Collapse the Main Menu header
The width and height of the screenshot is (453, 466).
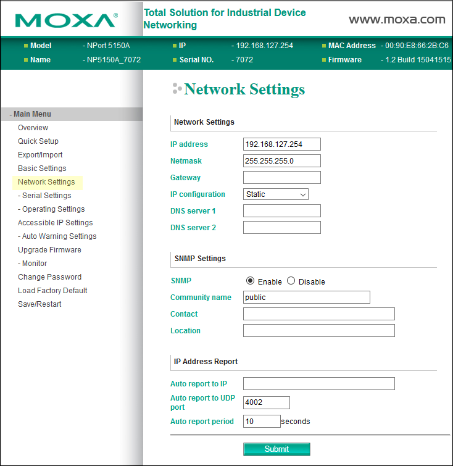point(32,114)
